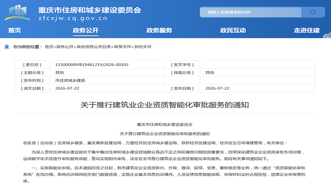Viewport: 331px width, 186px height.
Task: Focus the search input field
Action: click(x=250, y=12)
